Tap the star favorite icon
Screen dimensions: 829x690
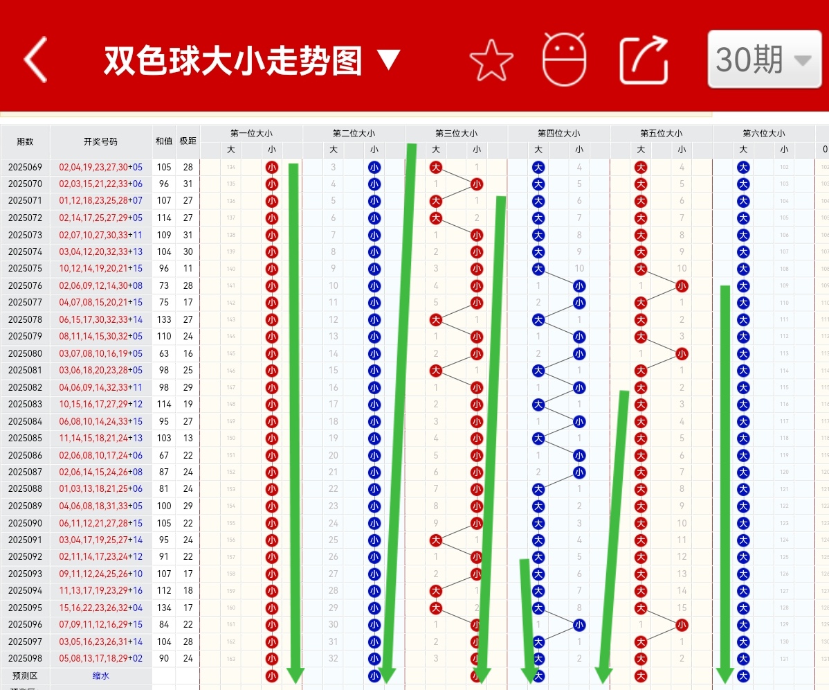[491, 60]
